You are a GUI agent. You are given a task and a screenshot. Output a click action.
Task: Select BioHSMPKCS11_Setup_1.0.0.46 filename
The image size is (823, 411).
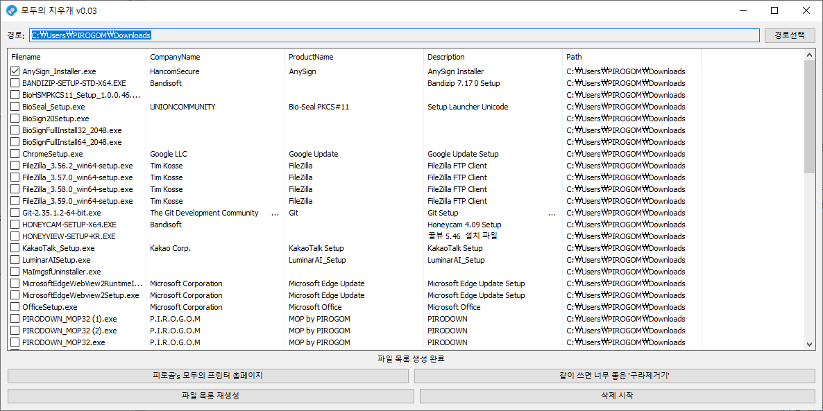pyautogui.click(x=81, y=95)
